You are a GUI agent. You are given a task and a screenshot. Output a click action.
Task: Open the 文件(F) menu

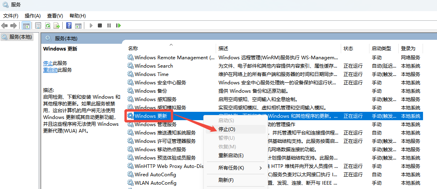(x=11, y=16)
